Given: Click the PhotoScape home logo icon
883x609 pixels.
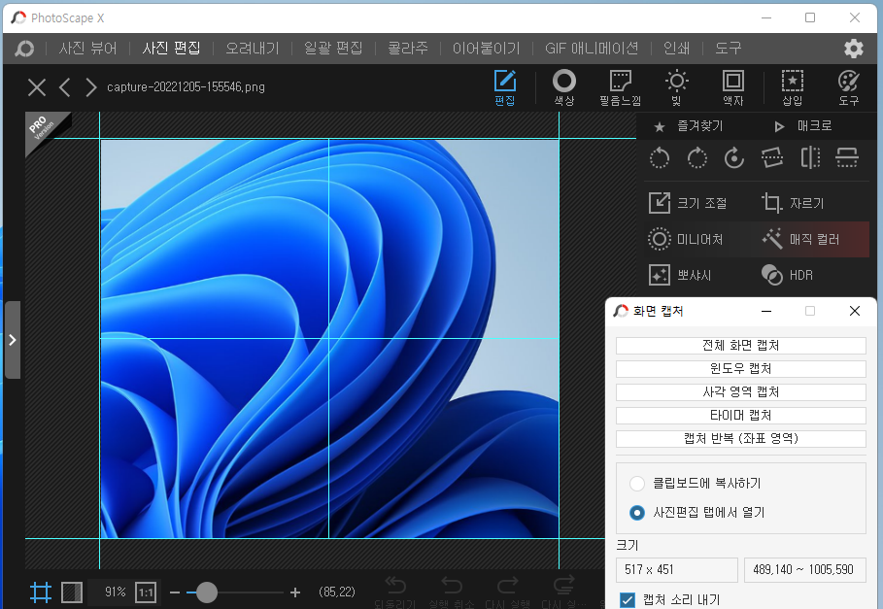Looking at the screenshot, I should click(24, 49).
